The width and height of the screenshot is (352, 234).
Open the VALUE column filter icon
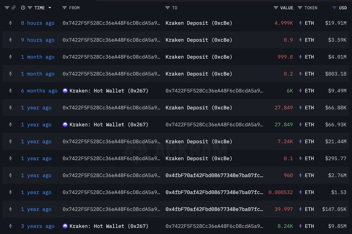point(276,8)
